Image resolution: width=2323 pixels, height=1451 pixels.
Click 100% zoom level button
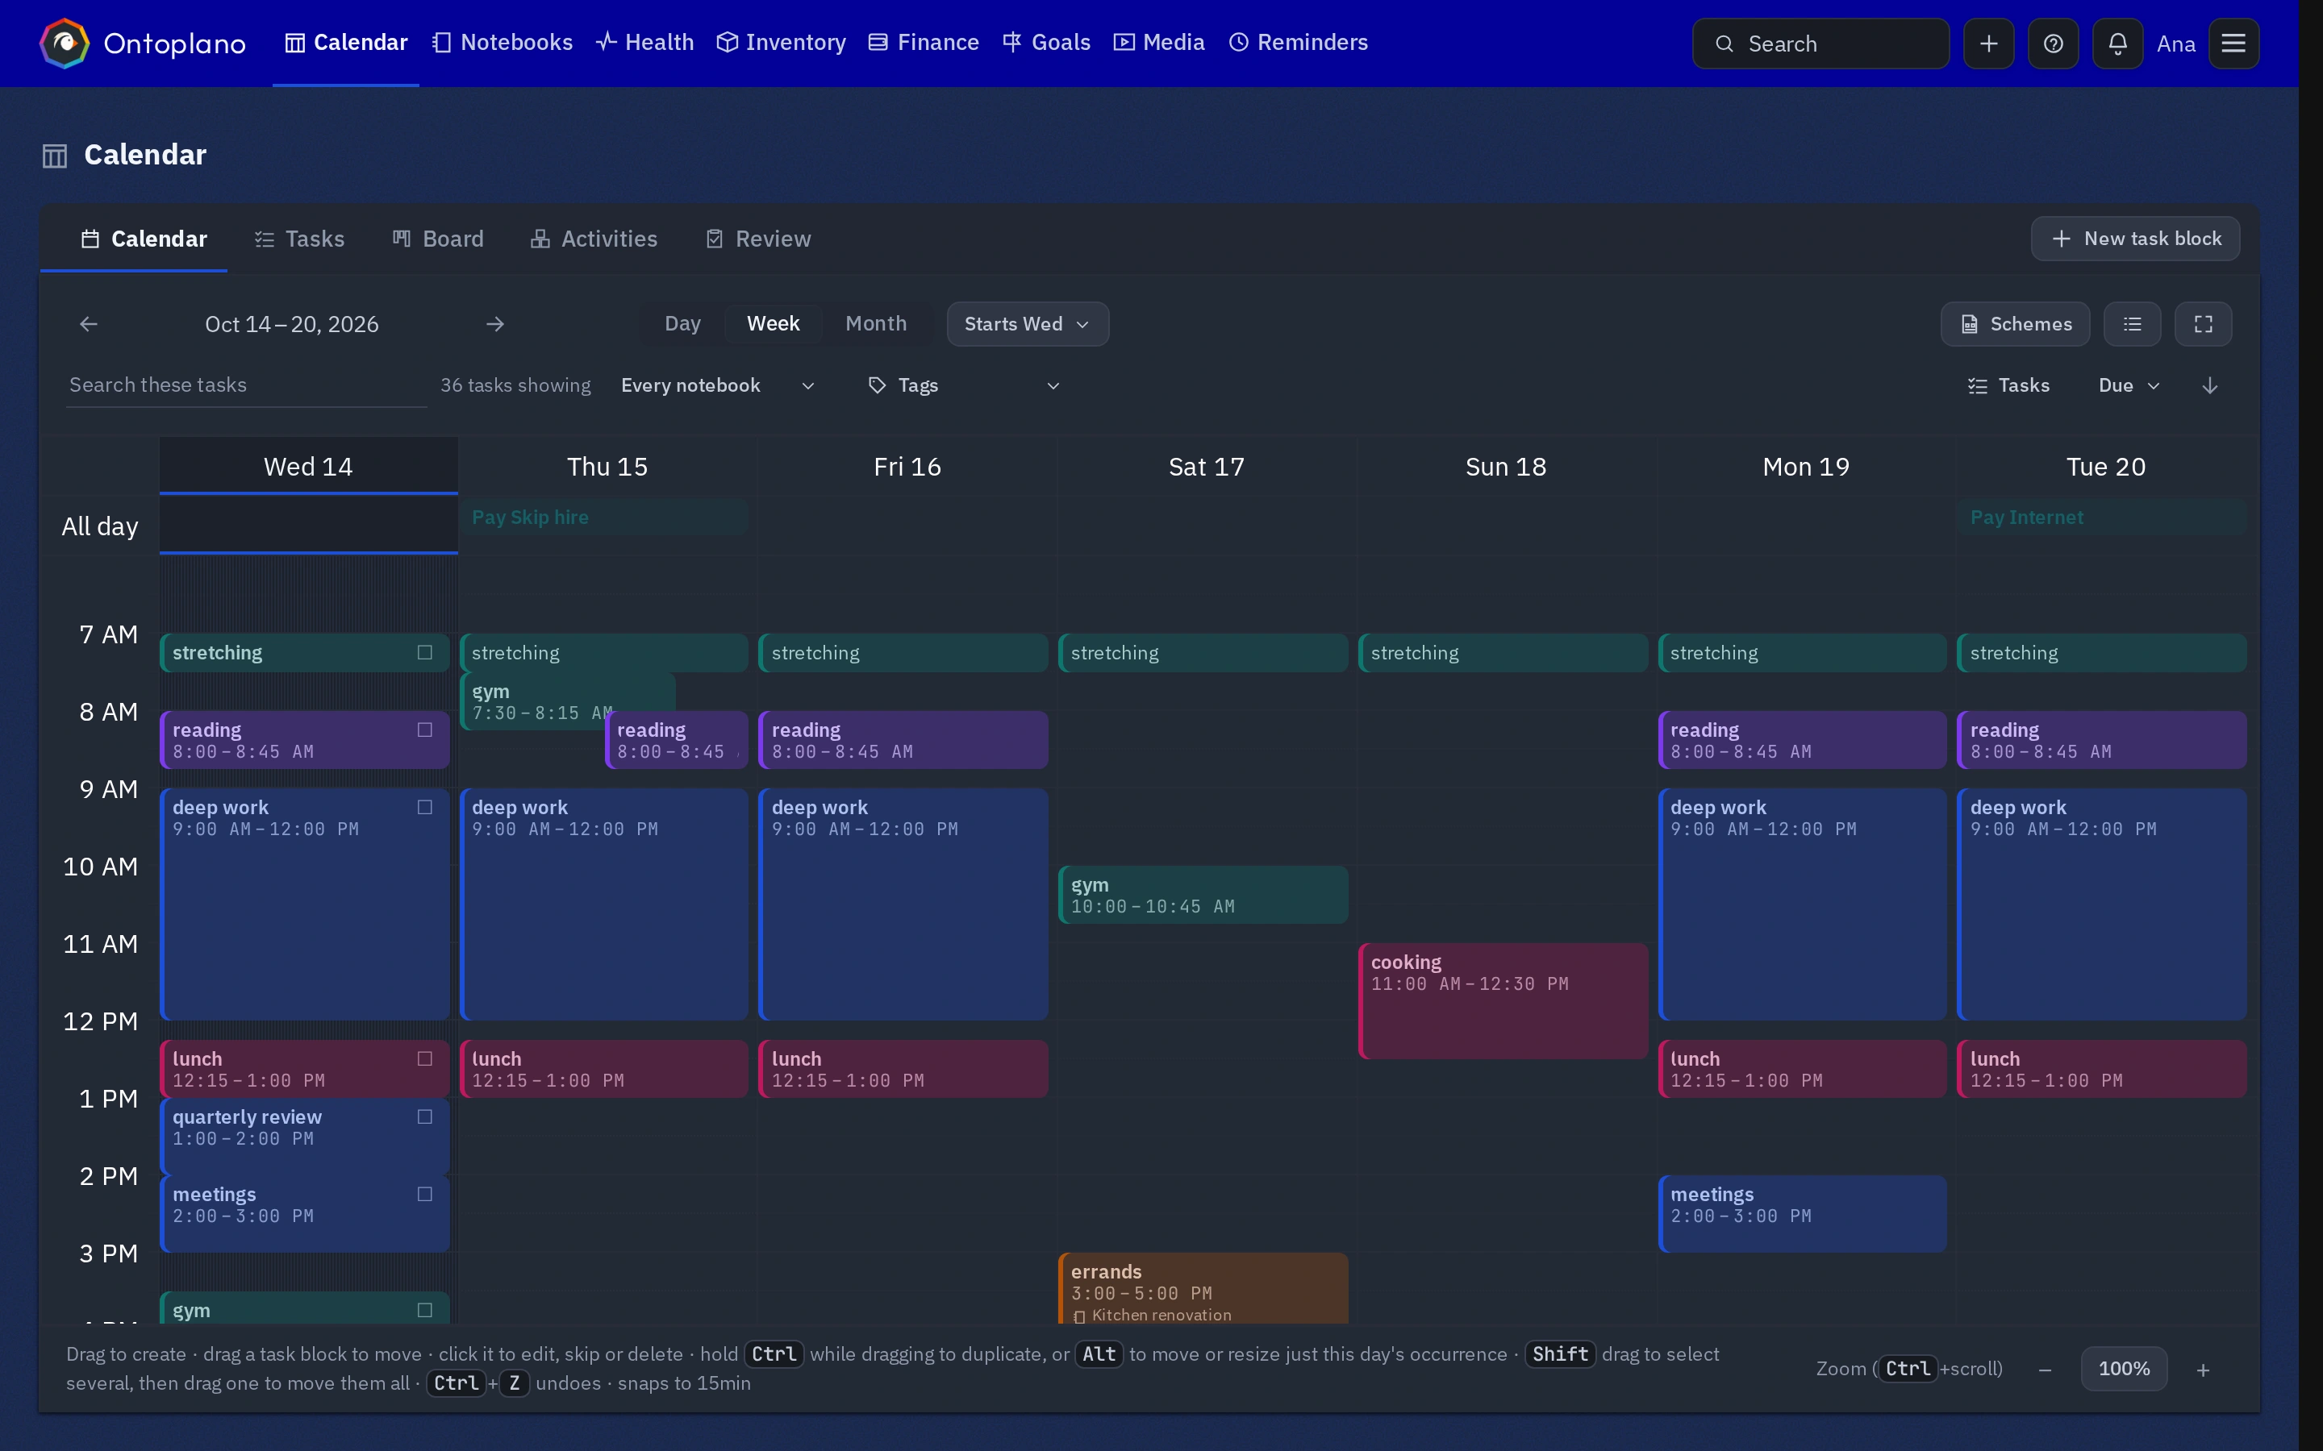2125,1370
